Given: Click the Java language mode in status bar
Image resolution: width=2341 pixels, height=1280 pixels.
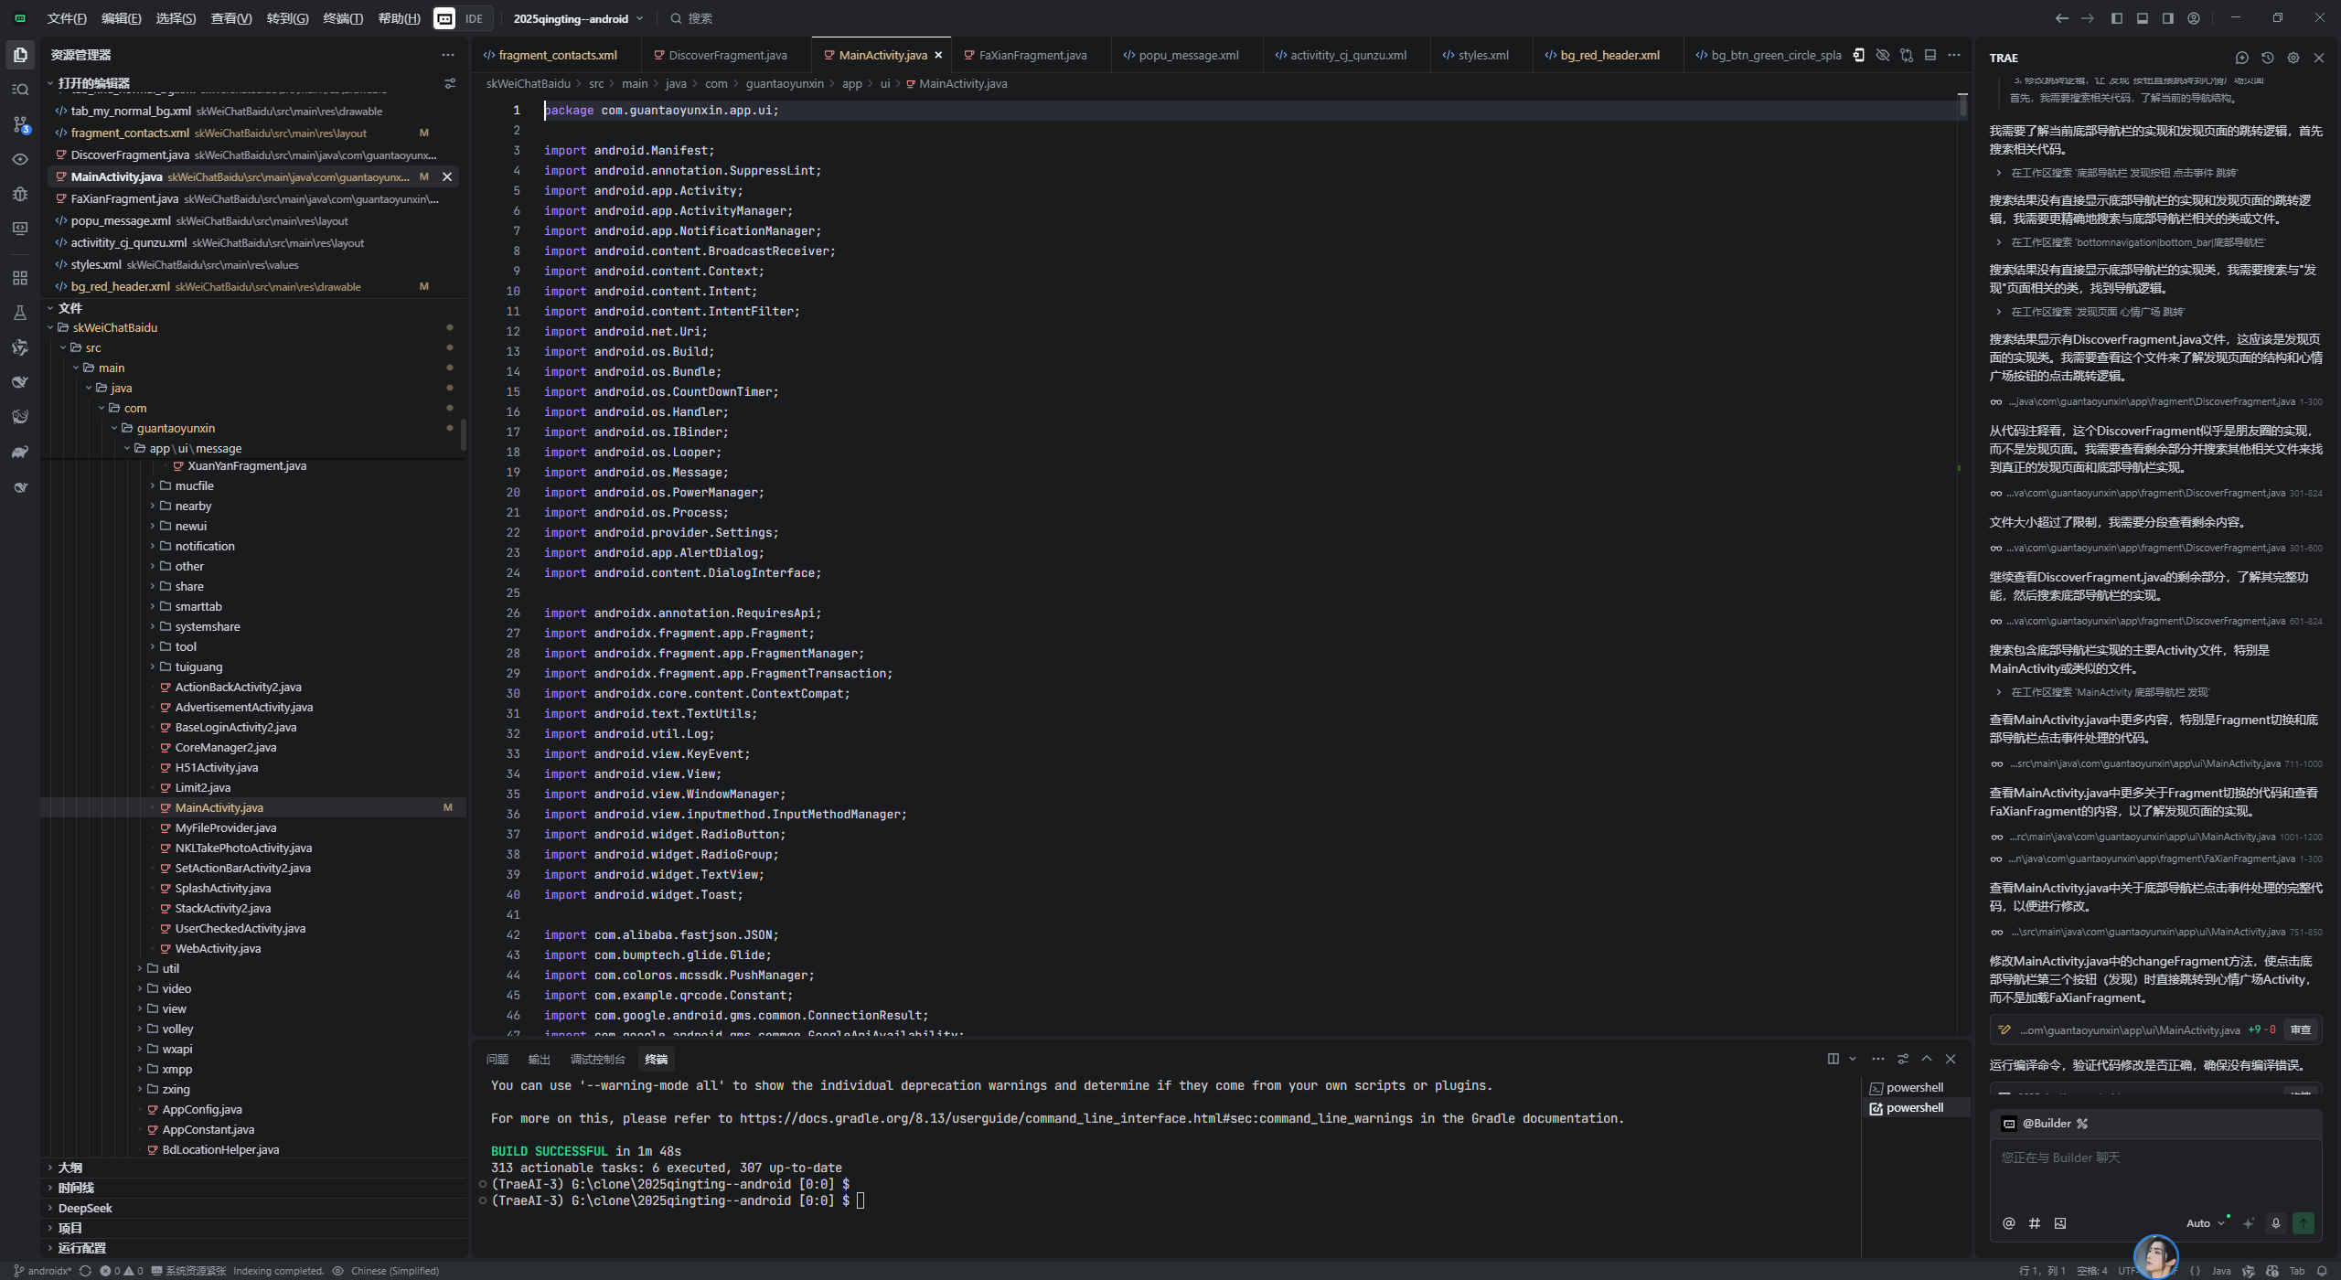Looking at the screenshot, I should 2221,1271.
